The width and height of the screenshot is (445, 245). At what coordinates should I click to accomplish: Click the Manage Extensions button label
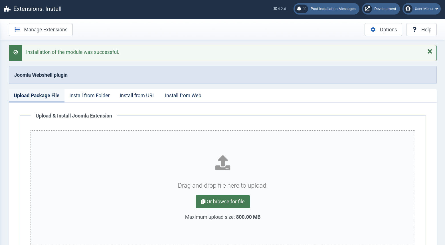46,30
